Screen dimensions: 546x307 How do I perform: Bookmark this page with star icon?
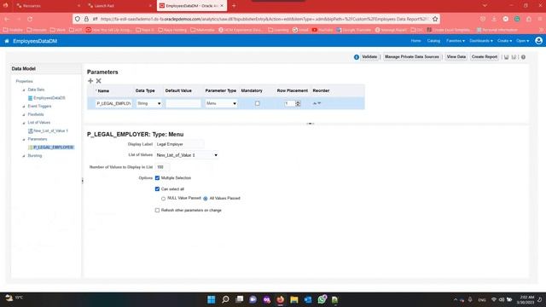[x=435, y=19]
